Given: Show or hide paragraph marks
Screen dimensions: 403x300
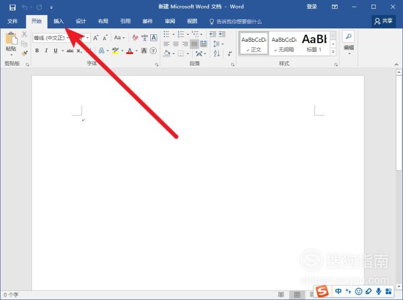Looking at the screenshot, I should click(230, 53).
